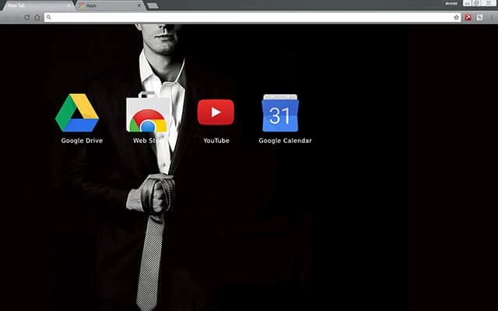Bookmark this page with the star icon
This screenshot has height=311, width=498.
coord(457,17)
